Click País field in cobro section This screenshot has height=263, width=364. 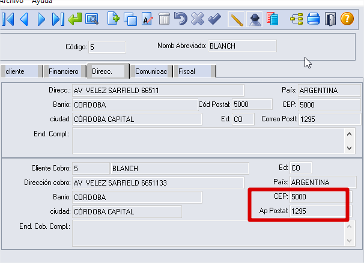click(x=323, y=182)
